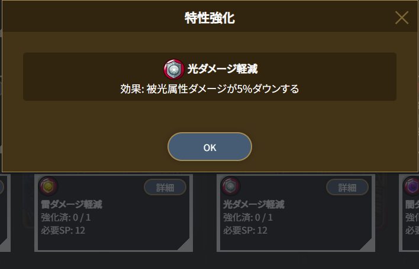Click the 雷ダメージ軽減 card title
Viewport: 419px width, 269px height.
click(72, 205)
